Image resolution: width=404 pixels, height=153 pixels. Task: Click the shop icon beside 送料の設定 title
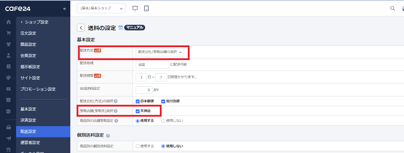pyautogui.click(x=120, y=28)
